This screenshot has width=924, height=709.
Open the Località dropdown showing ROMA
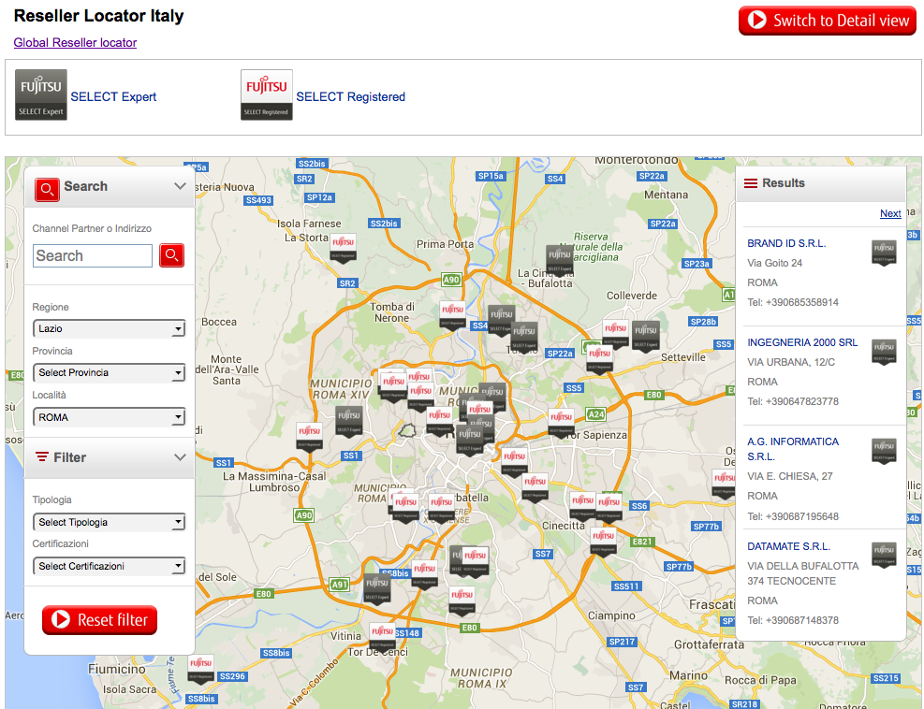click(x=110, y=417)
